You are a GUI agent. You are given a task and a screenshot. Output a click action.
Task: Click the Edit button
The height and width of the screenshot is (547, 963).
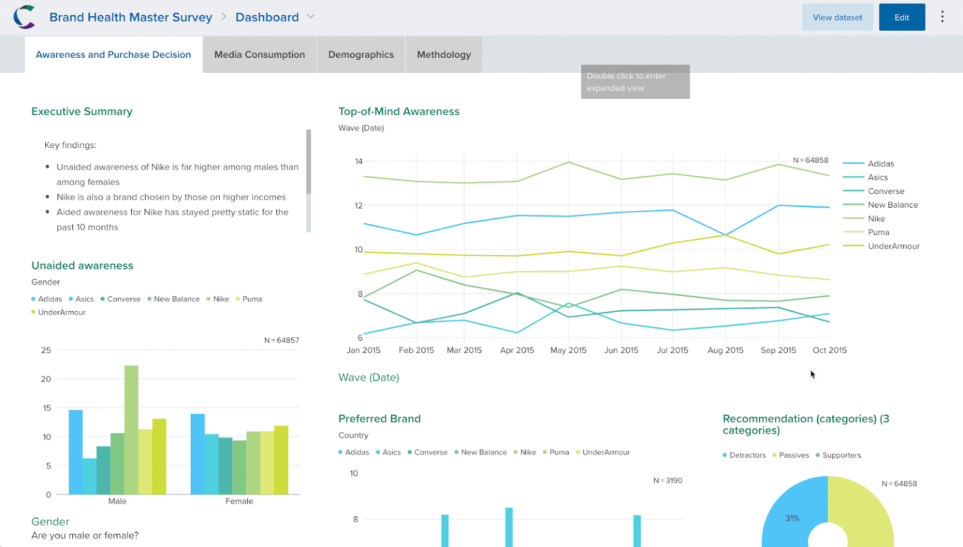[x=902, y=17]
